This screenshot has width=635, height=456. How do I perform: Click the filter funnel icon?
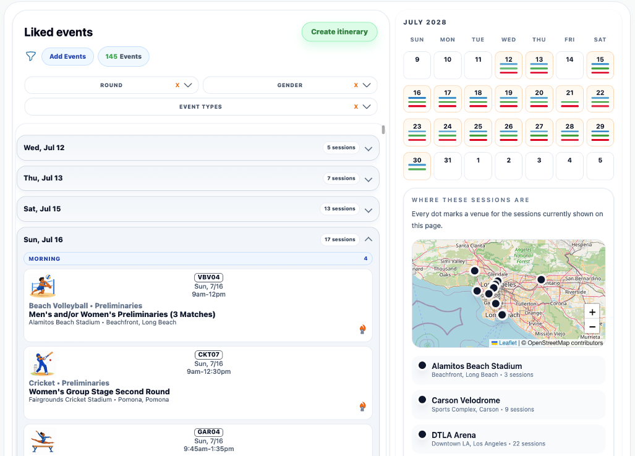coord(31,56)
